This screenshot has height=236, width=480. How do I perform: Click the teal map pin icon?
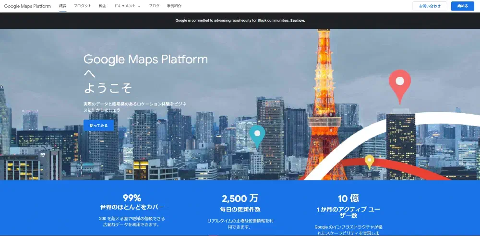pos(257,138)
